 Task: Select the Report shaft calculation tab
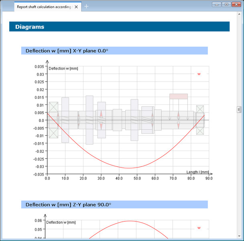(x=44, y=6)
